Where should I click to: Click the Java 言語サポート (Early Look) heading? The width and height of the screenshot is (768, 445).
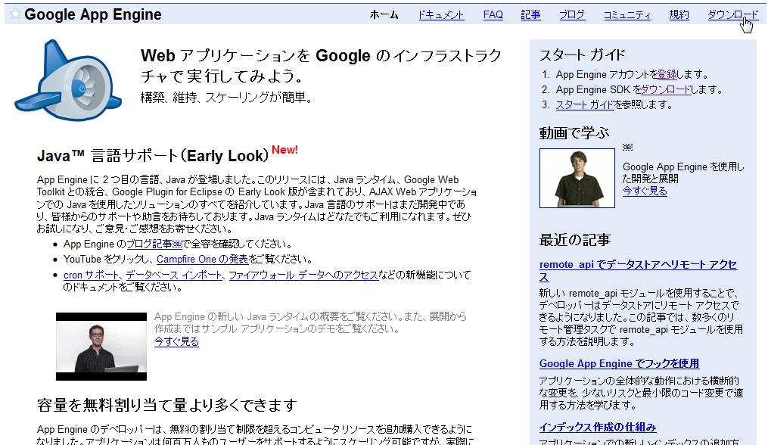coord(153,156)
